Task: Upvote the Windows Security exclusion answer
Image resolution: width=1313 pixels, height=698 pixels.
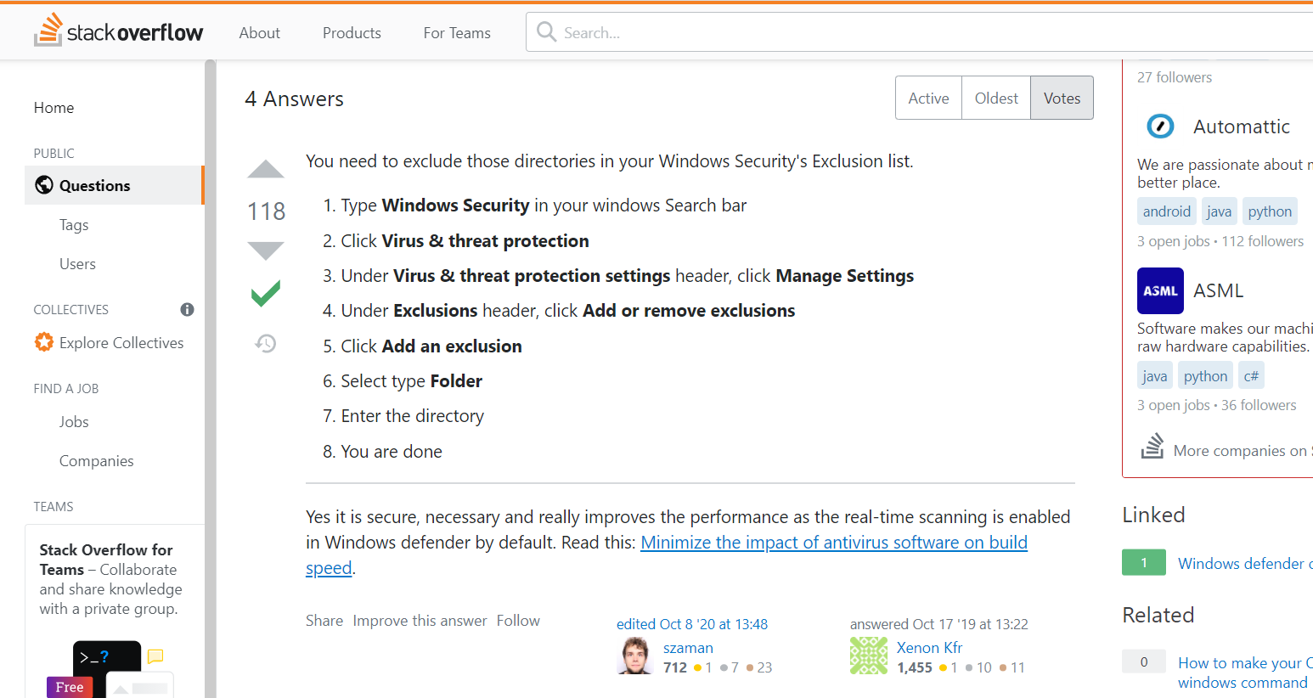Action: [x=266, y=169]
